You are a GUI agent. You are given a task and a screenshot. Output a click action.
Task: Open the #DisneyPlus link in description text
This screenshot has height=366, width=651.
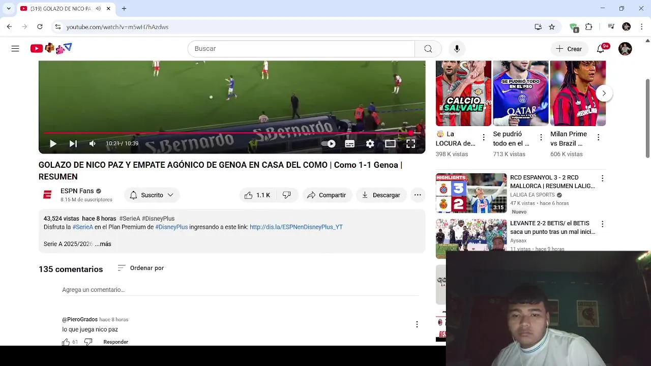click(171, 227)
